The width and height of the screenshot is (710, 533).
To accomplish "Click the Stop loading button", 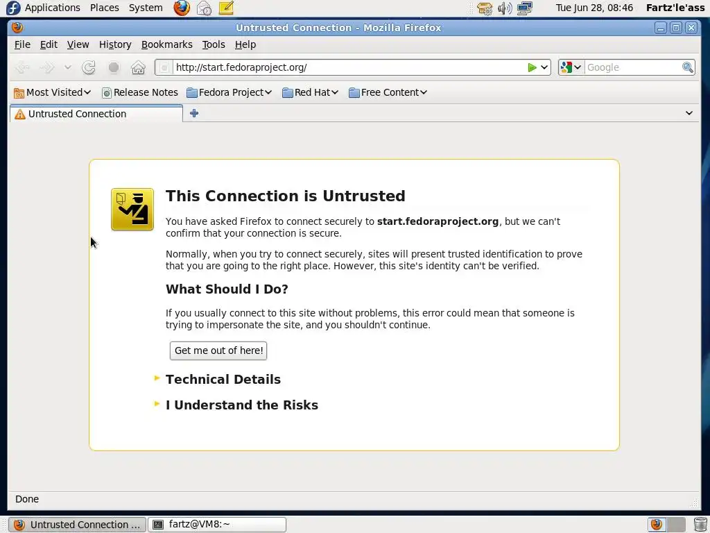I will [x=114, y=67].
